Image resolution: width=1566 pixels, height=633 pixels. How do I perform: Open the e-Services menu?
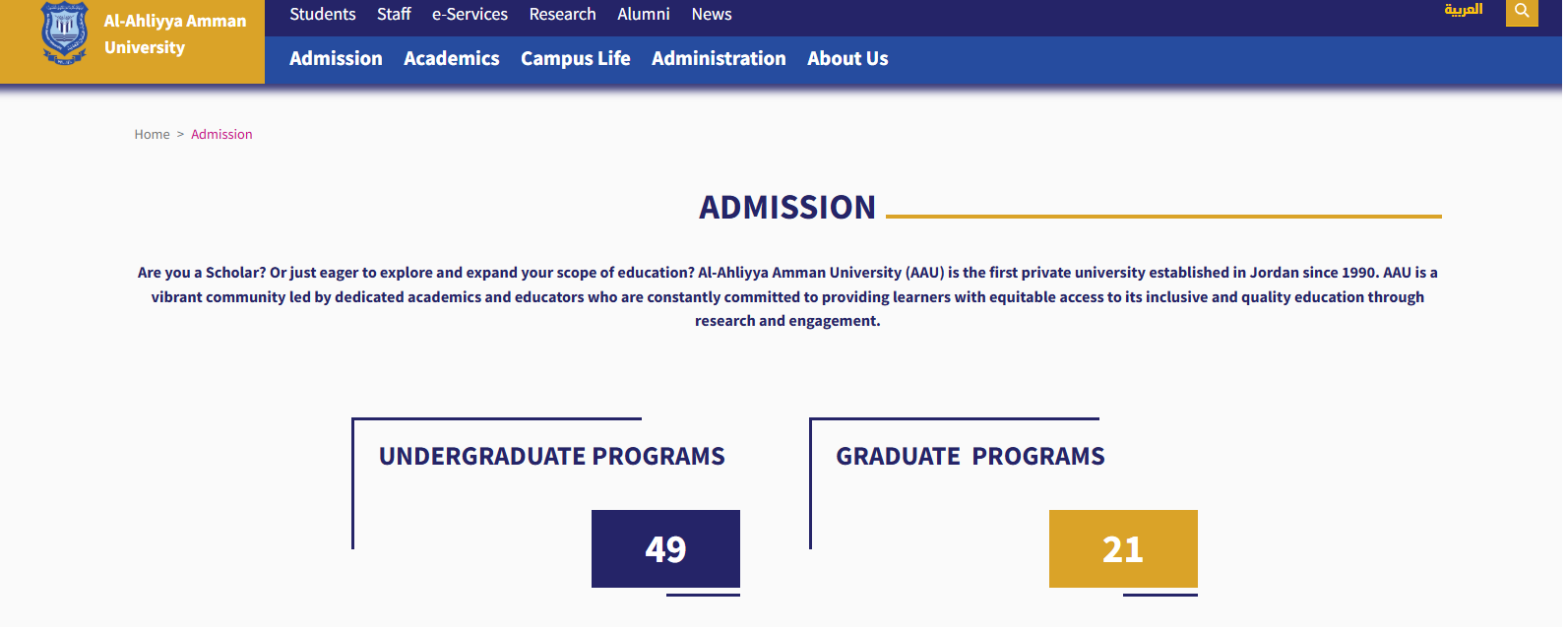pos(470,14)
